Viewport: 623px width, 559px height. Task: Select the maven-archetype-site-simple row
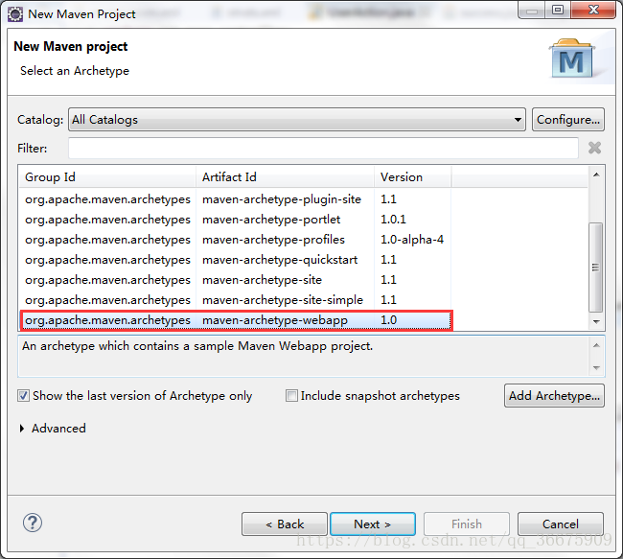pos(236,300)
